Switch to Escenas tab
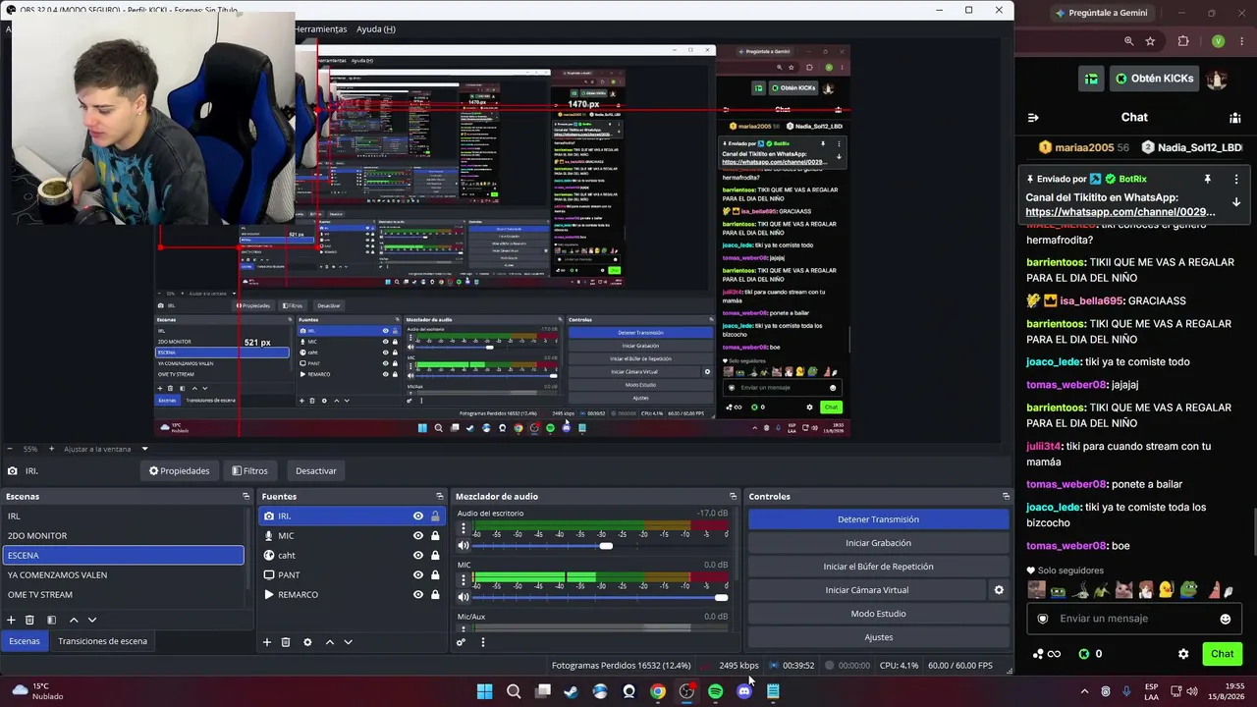Screen dimensions: 1257x707 point(25,641)
